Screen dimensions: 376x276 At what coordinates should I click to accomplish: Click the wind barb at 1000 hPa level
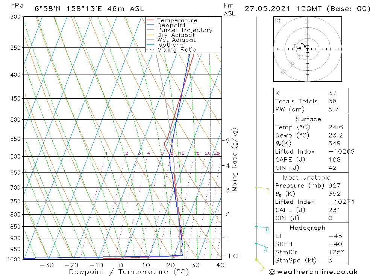coord(260,265)
